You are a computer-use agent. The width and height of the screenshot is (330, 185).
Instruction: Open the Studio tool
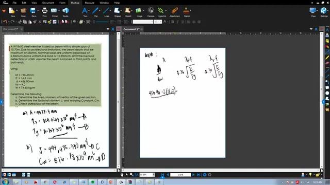coord(65,10)
